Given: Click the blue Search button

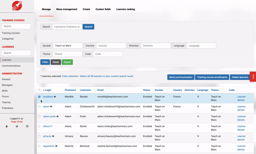Looking at the screenshot, I should [88, 27].
